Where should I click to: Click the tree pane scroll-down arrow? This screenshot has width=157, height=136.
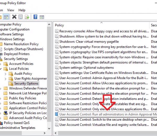pyautogui.click(x=49, y=128)
